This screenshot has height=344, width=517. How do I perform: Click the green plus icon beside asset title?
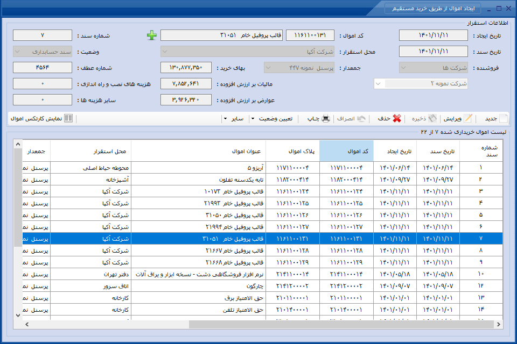click(x=152, y=35)
